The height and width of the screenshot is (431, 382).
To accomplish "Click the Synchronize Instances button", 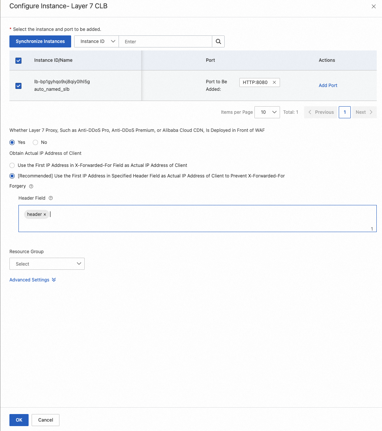I will (x=40, y=41).
